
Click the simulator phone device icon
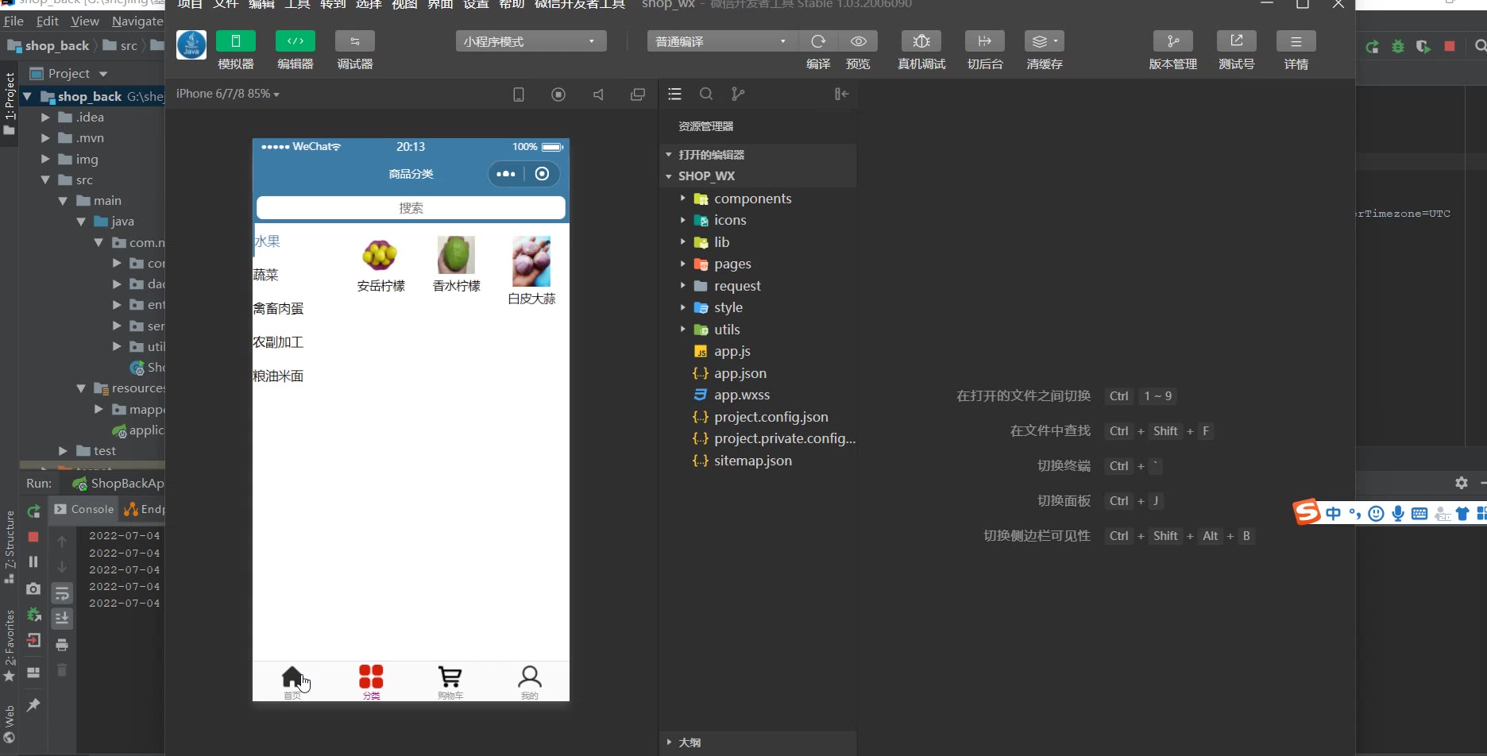click(519, 94)
